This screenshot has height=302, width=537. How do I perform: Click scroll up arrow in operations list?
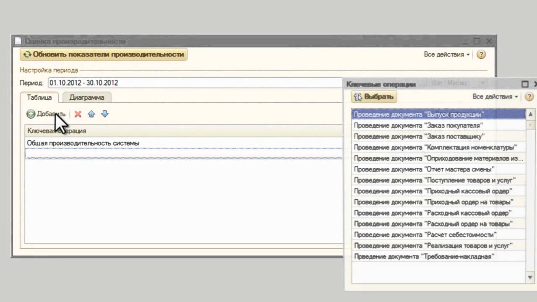tap(530, 114)
